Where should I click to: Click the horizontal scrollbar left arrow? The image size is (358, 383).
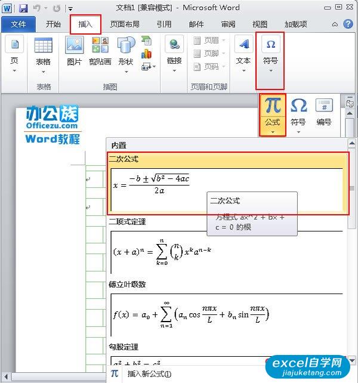[5, 376]
